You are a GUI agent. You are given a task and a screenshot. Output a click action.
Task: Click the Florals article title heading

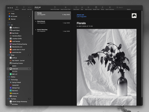tap(81, 23)
